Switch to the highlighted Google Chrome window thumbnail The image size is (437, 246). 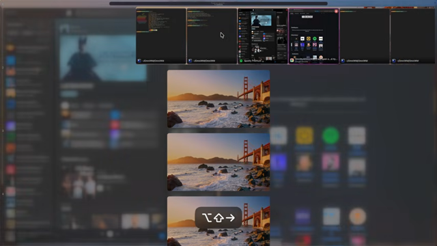pos(314,36)
